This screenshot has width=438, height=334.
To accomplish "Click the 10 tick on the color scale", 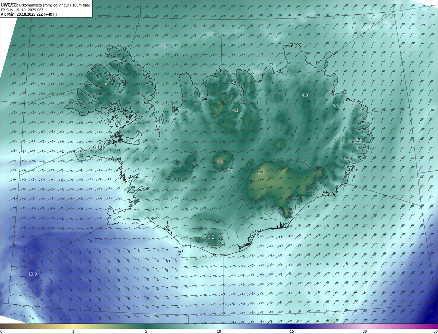I will (219, 331).
